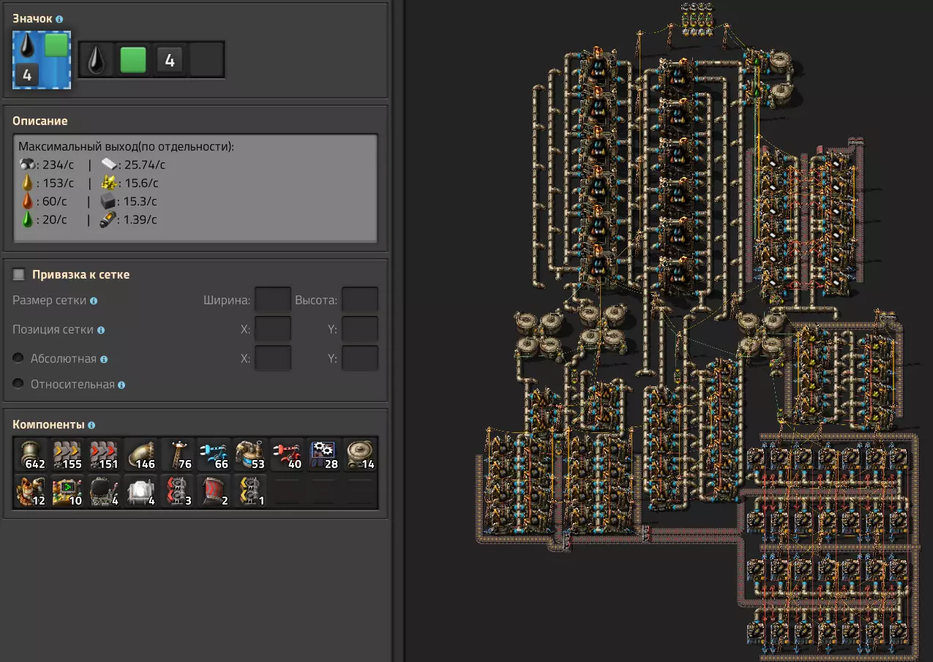Image resolution: width=933 pixels, height=662 pixels.
Task: Click the number 4 icon slot
Action: click(x=170, y=59)
